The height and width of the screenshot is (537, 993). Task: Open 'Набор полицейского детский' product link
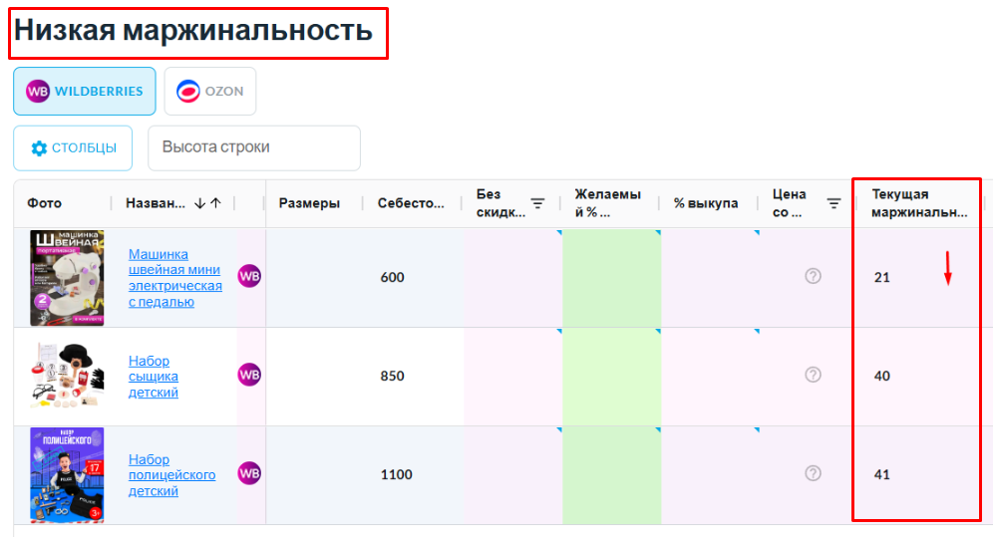pos(171,475)
